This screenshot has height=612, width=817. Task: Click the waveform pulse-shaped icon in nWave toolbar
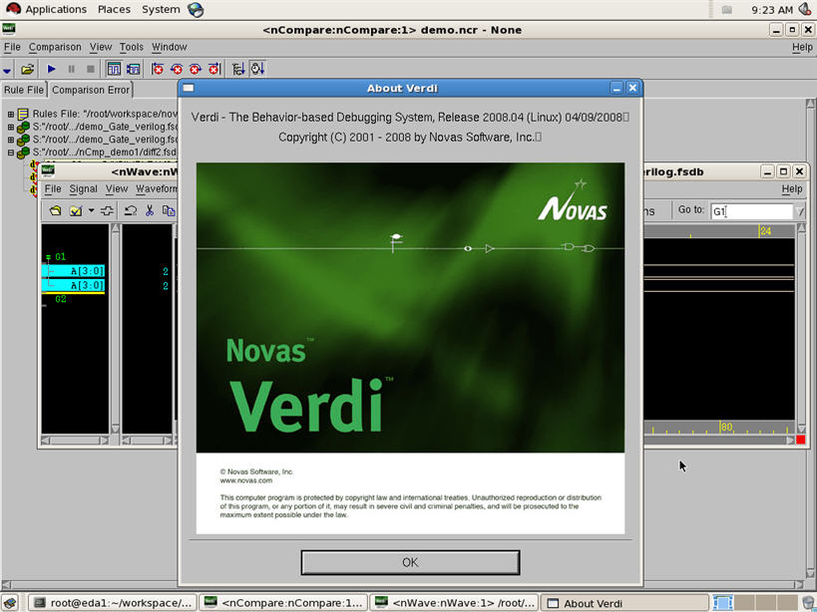click(x=107, y=210)
